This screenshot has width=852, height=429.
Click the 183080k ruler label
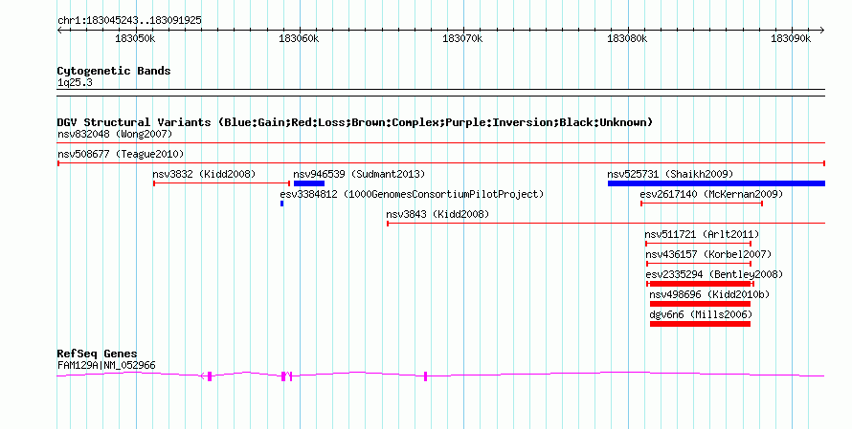tap(627, 38)
